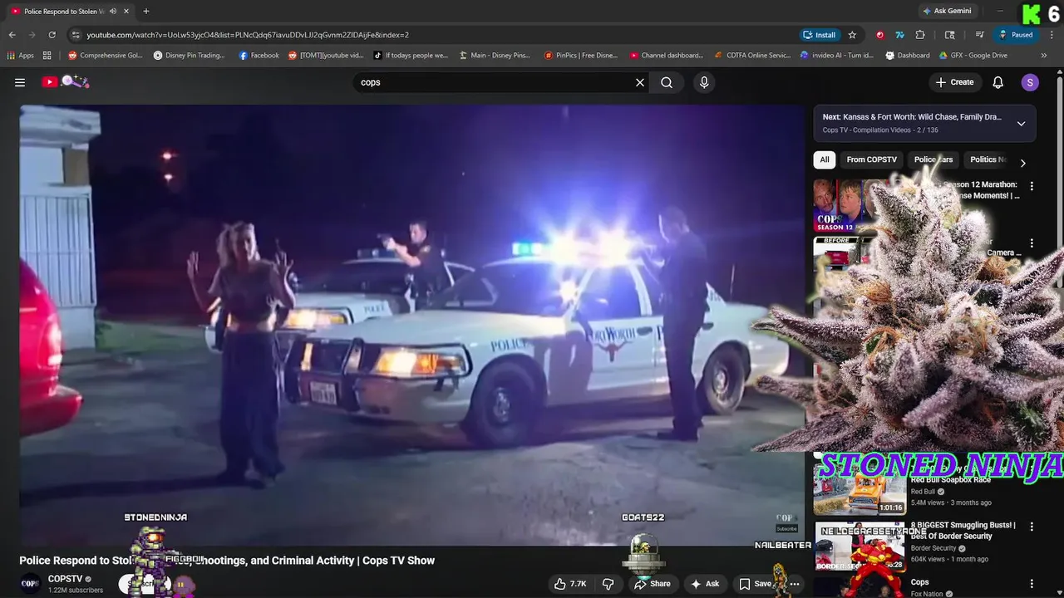Open CDTFA Online Servic... bookmark

[x=753, y=56]
